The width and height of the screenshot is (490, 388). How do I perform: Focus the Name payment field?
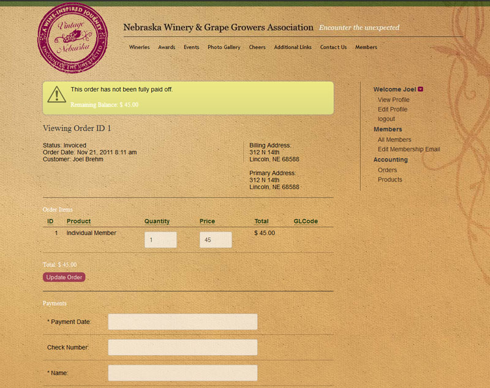coord(183,373)
